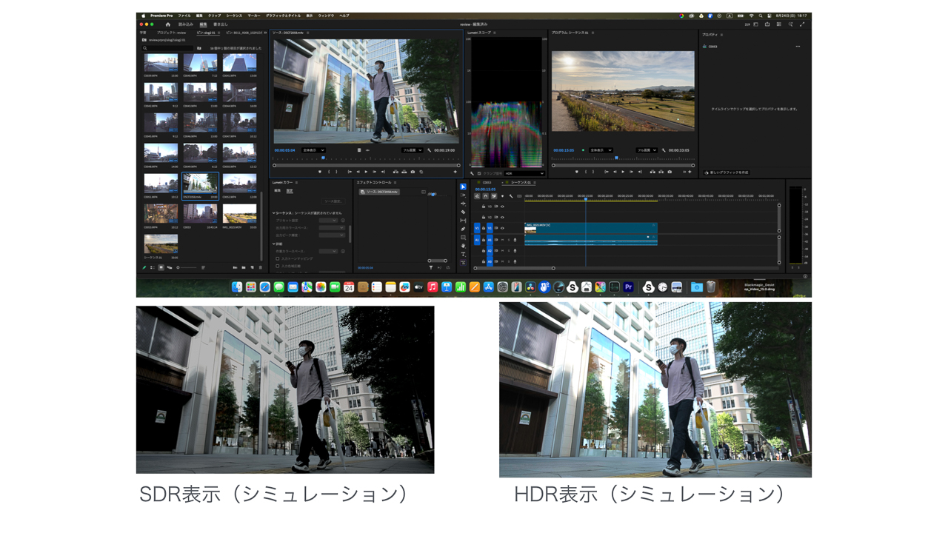Image resolution: width=948 pixels, height=533 pixels.
Task: Select the Pen tool
Action: pos(463,229)
